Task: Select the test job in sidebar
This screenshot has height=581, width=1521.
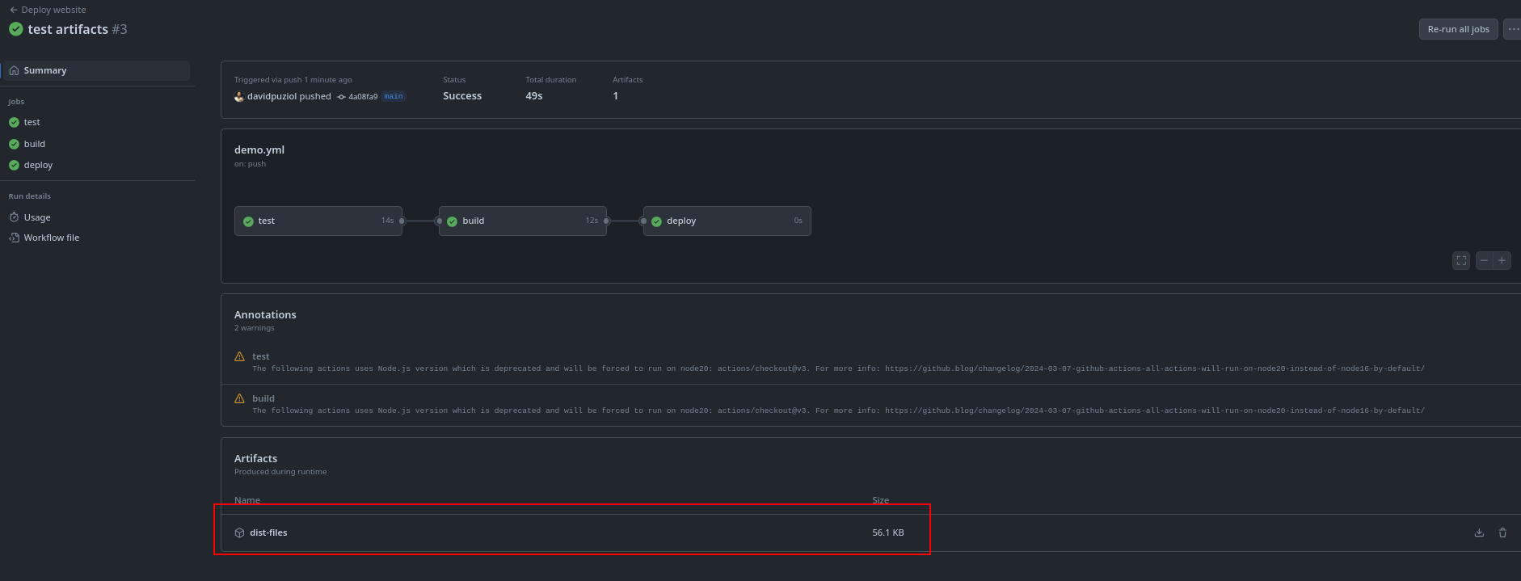Action: 32,122
